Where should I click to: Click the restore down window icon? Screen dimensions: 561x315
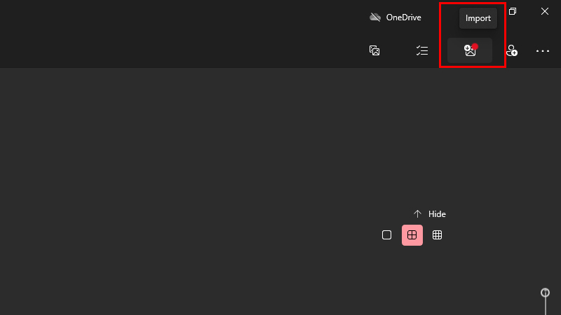coord(513,11)
